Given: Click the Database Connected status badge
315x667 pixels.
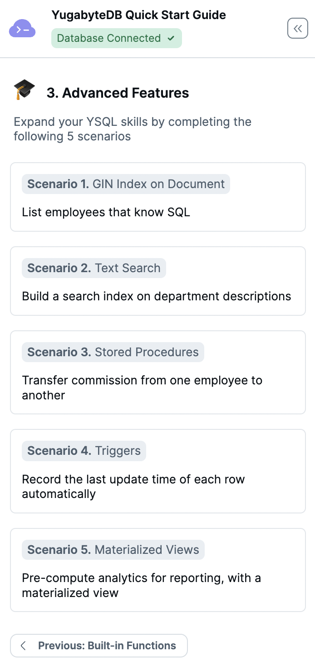Looking at the screenshot, I should point(117,38).
